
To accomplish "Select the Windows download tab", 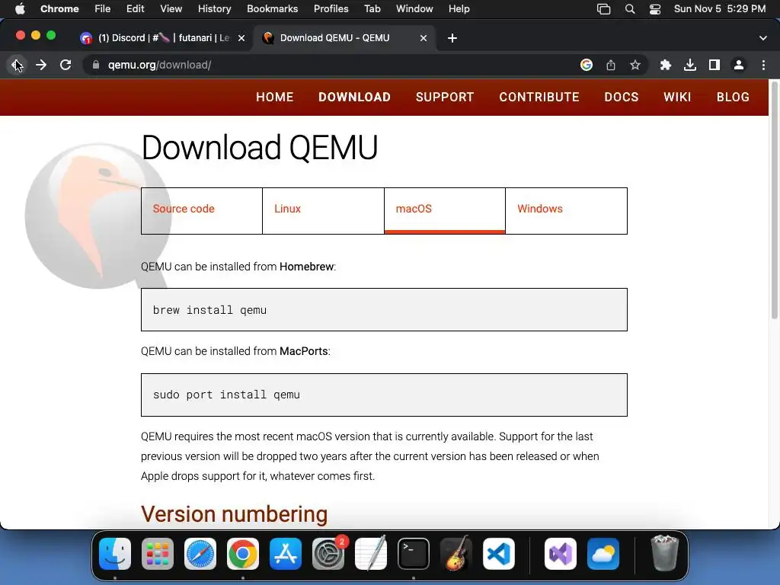I will (566, 211).
